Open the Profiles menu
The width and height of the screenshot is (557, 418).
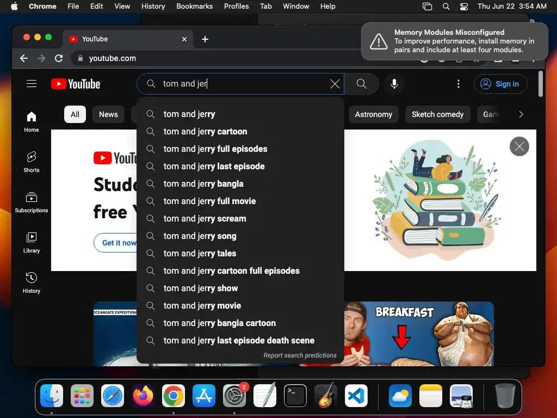[x=236, y=7]
